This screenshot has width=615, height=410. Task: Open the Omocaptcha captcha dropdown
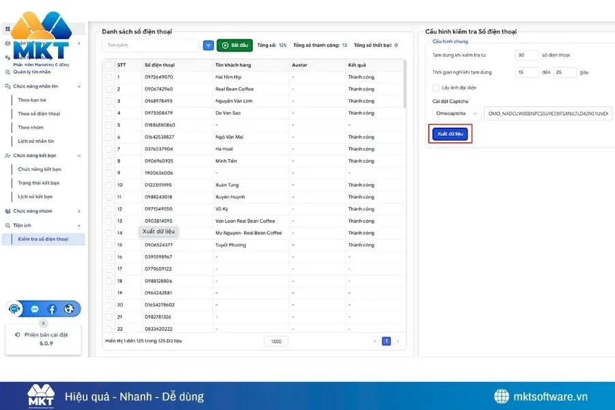click(x=456, y=113)
